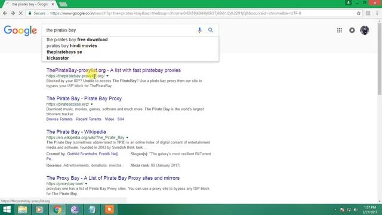Click the Chrome taskbar icon
The height and width of the screenshot is (215, 382).
(57, 210)
